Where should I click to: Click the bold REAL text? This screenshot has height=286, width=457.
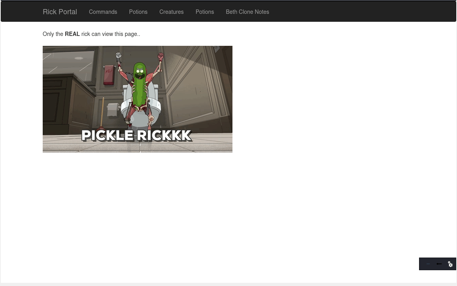[72, 34]
